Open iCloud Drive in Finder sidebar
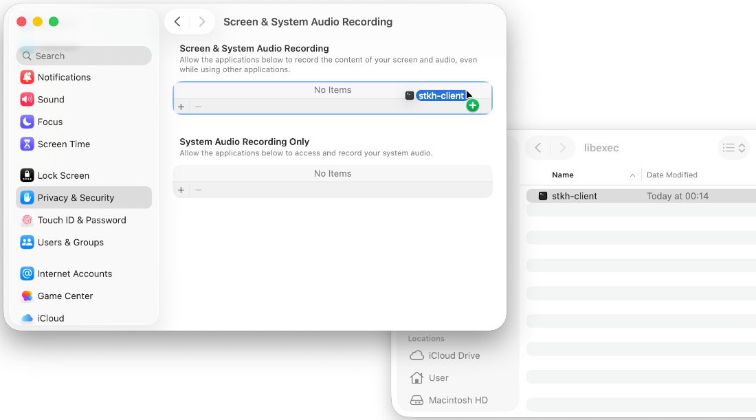The width and height of the screenshot is (756, 420). click(x=454, y=355)
